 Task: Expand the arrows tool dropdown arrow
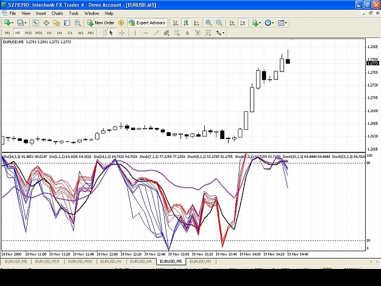click(223, 33)
